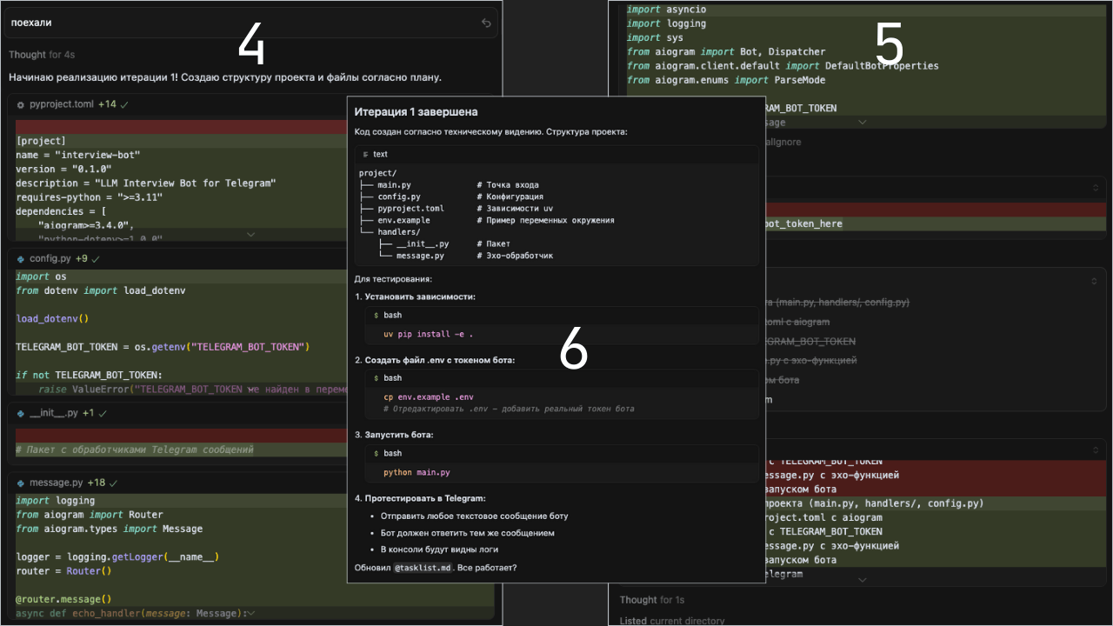Click the Listed current directory step
This screenshot has height=626, width=1113.
pyautogui.click(x=671, y=621)
